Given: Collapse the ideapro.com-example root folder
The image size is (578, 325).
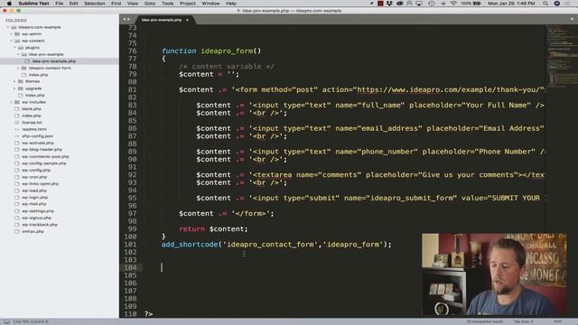Looking at the screenshot, I should click(x=8, y=27).
